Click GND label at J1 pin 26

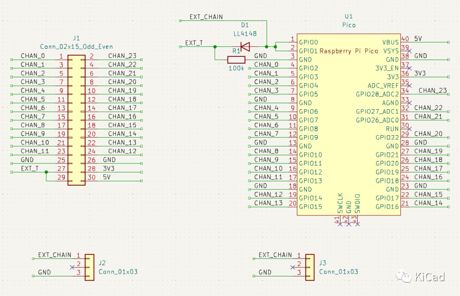click(109, 160)
